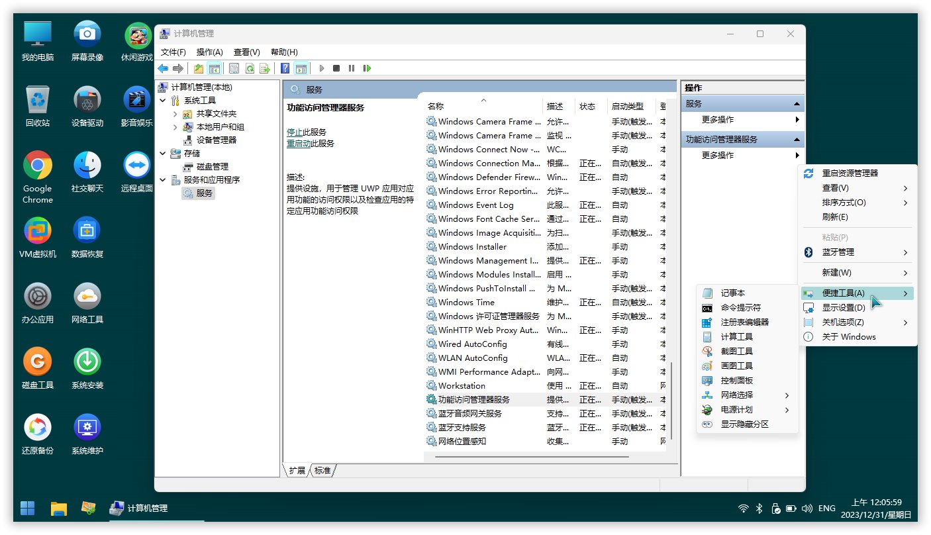Viewport: 931px width, 535px height.
Task: Click the Help question mark icon
Action: [285, 68]
